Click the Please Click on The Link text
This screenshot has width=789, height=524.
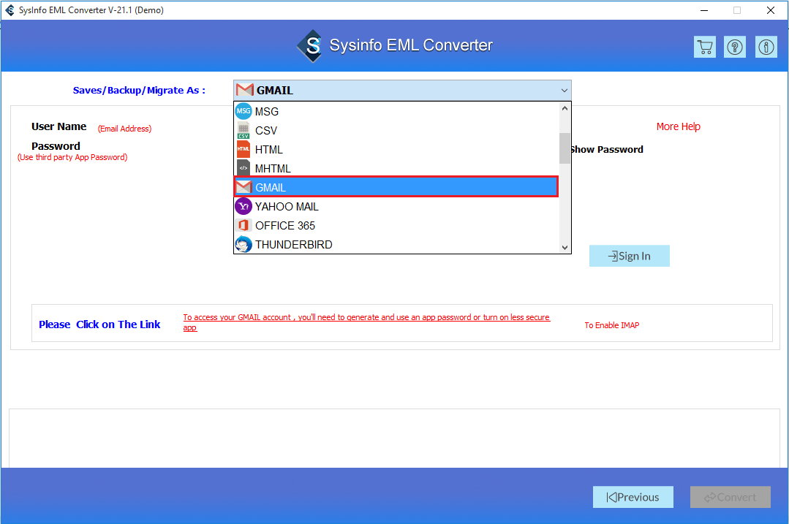(x=99, y=324)
